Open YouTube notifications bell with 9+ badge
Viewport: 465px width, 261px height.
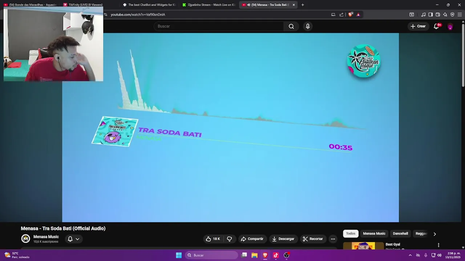pos(437,26)
